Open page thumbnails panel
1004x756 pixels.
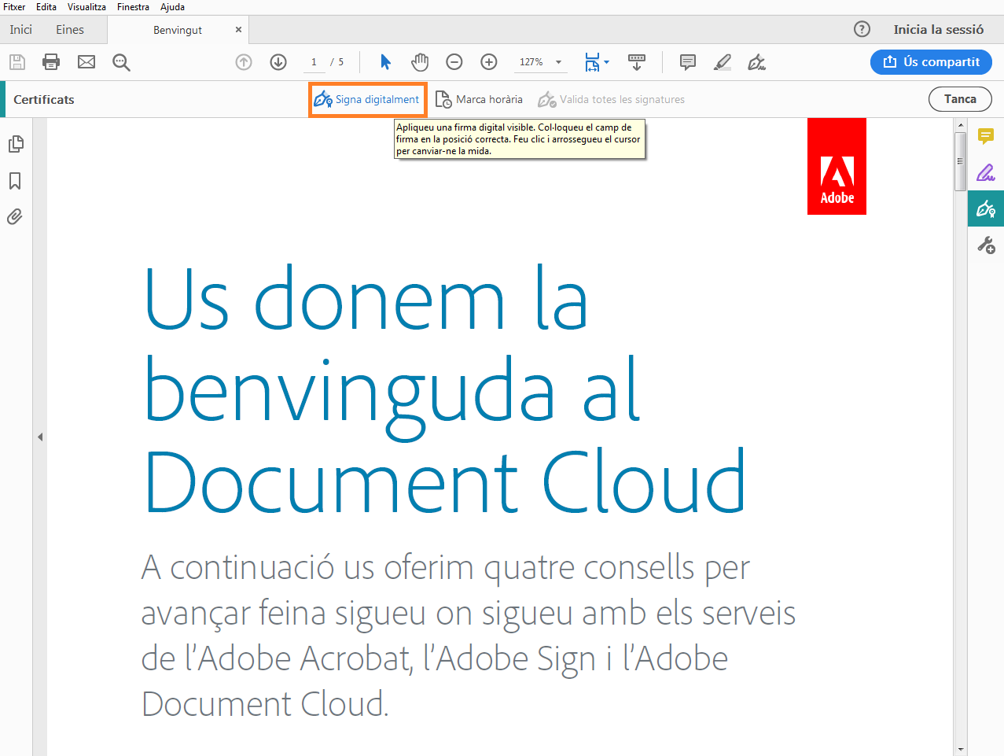[x=16, y=144]
